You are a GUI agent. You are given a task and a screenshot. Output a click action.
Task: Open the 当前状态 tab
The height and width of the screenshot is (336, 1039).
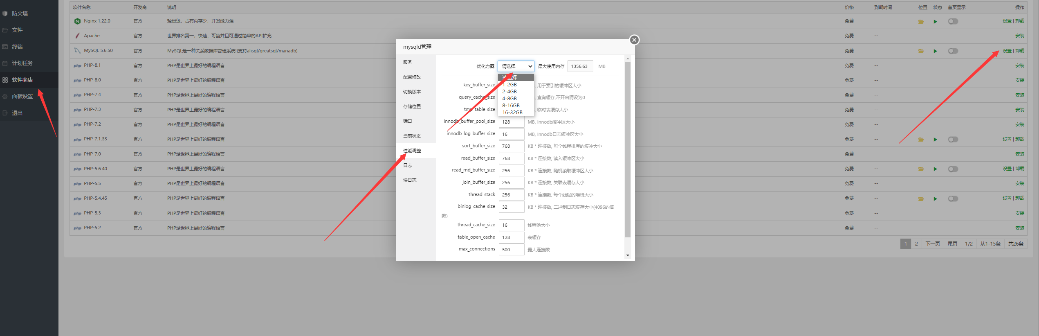(416, 136)
